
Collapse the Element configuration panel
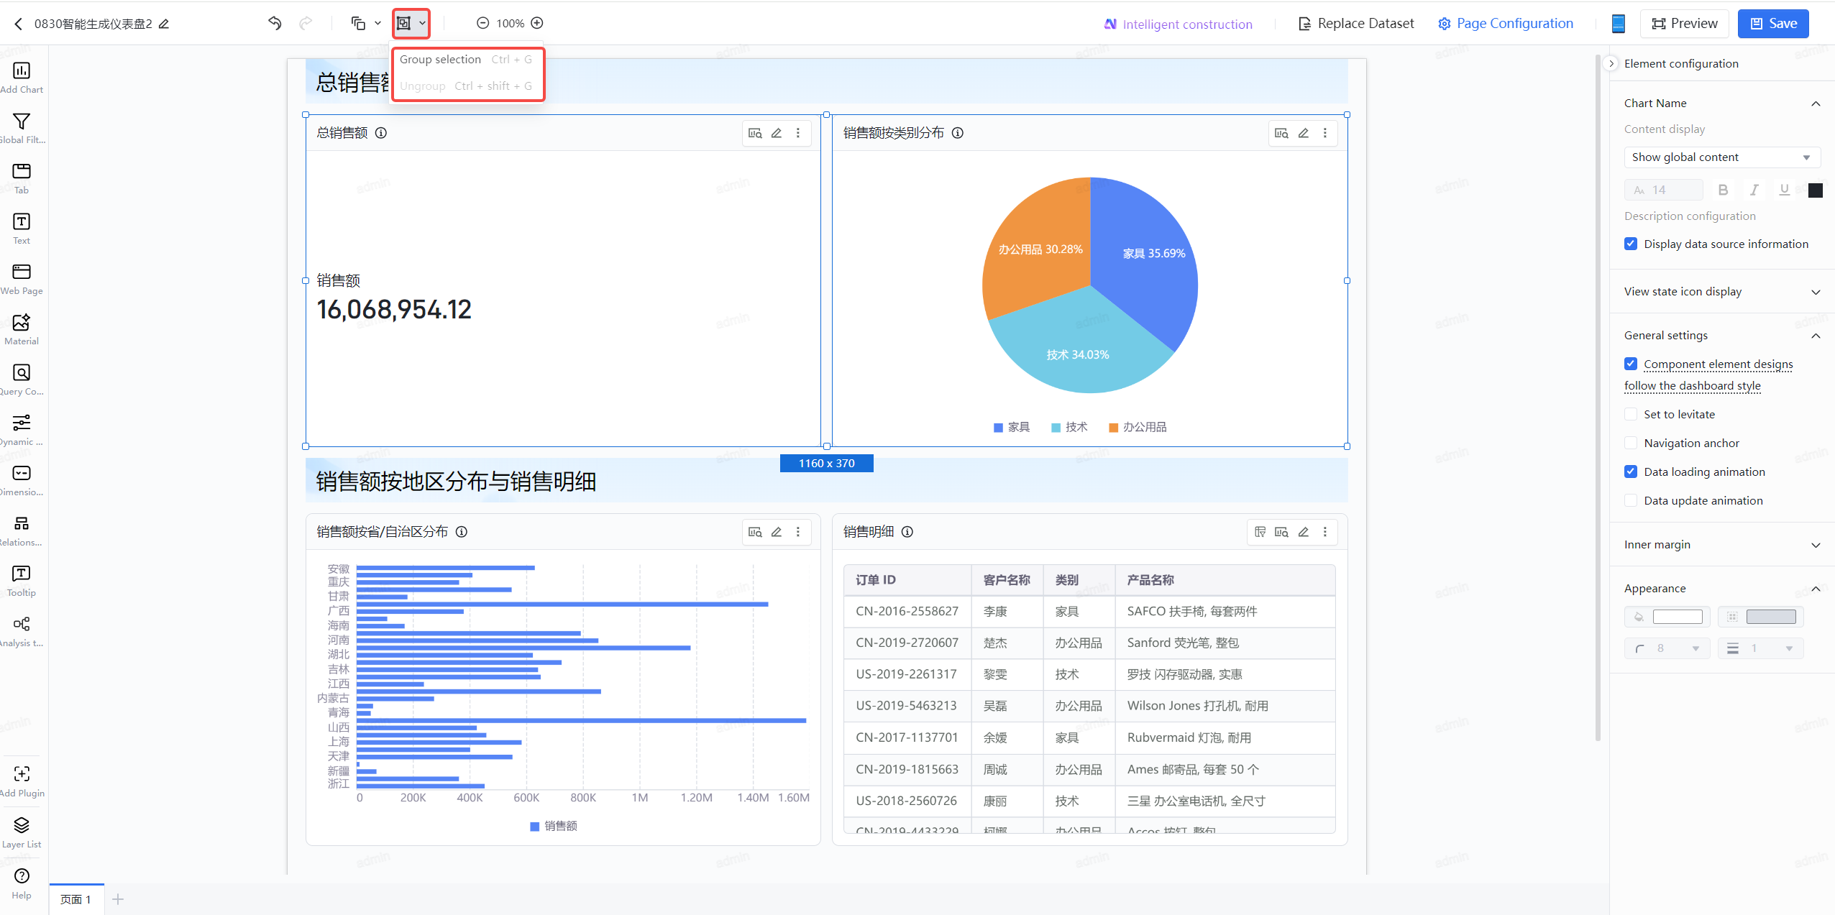1611,63
